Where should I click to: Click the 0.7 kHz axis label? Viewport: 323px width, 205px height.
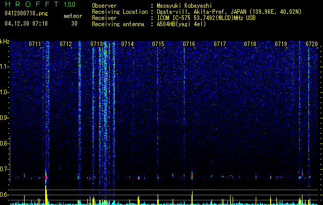pos(4,169)
